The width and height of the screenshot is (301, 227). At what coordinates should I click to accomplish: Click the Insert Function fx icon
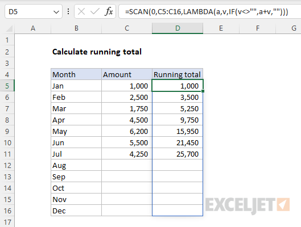tap(109, 11)
